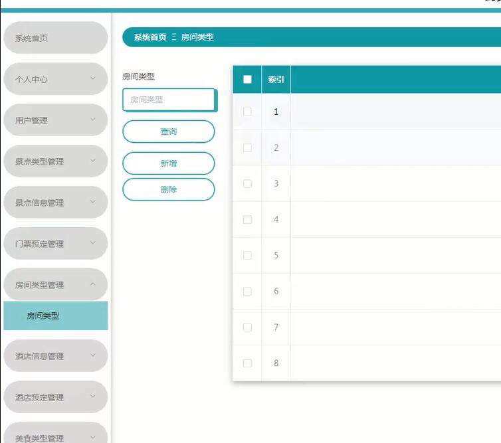
Task: Click the 索引 column header
Action: (x=276, y=79)
